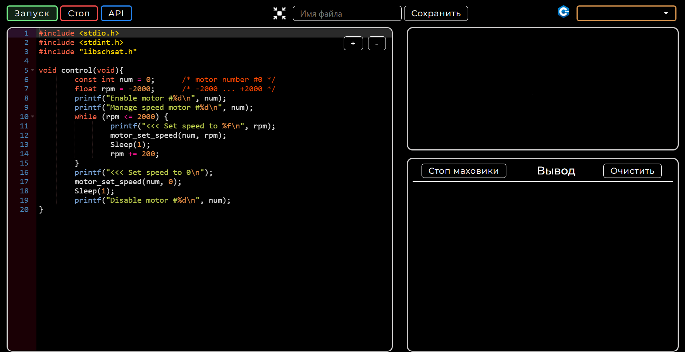Open the API reference
Image resolution: width=685 pixels, height=352 pixels.
(116, 13)
